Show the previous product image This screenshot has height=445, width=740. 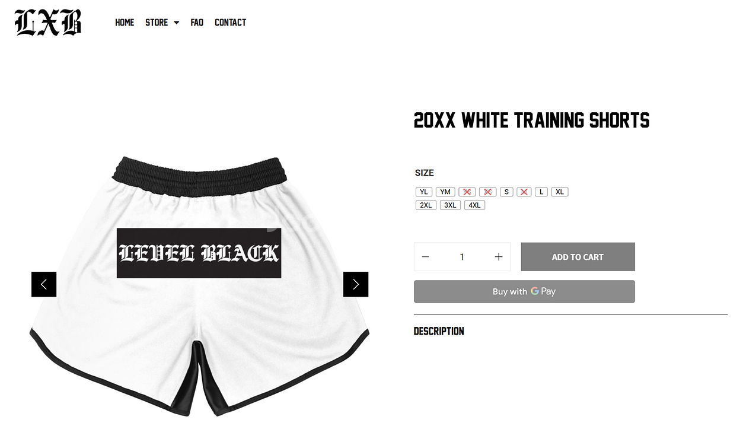pos(44,284)
